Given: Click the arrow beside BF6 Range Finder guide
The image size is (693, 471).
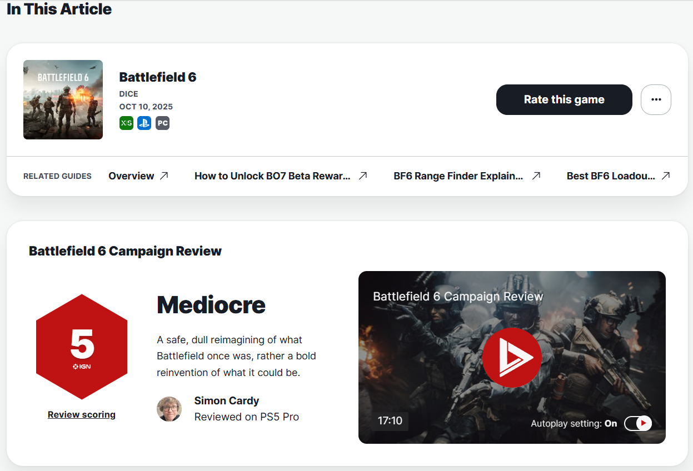Looking at the screenshot, I should pos(536,176).
